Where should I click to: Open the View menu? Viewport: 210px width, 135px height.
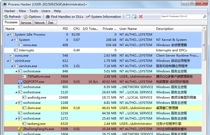(x=22, y=11)
